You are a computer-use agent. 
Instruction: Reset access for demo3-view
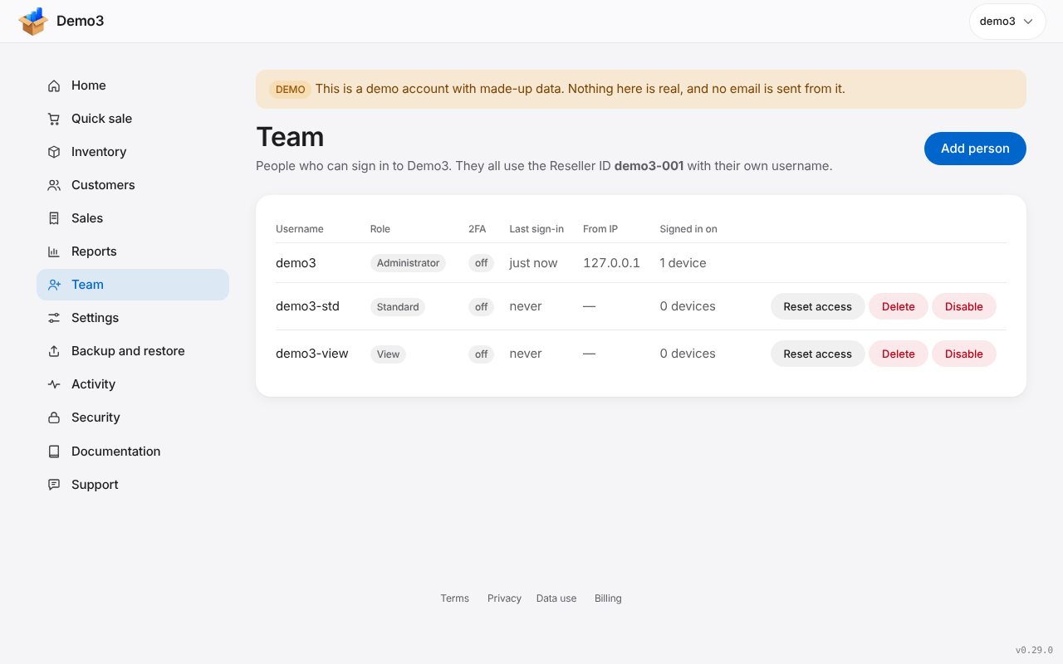pos(818,354)
